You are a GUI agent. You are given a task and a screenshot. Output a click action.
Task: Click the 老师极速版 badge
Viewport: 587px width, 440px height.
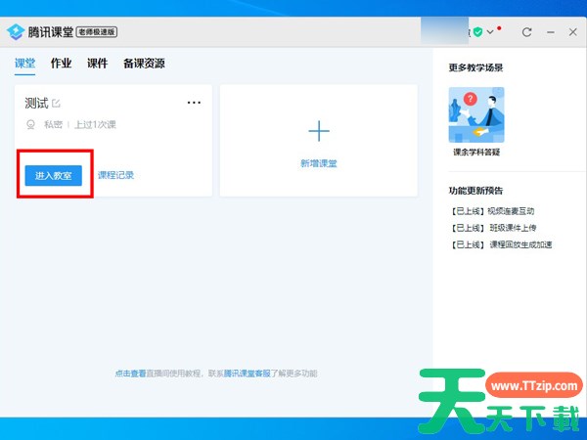97,32
